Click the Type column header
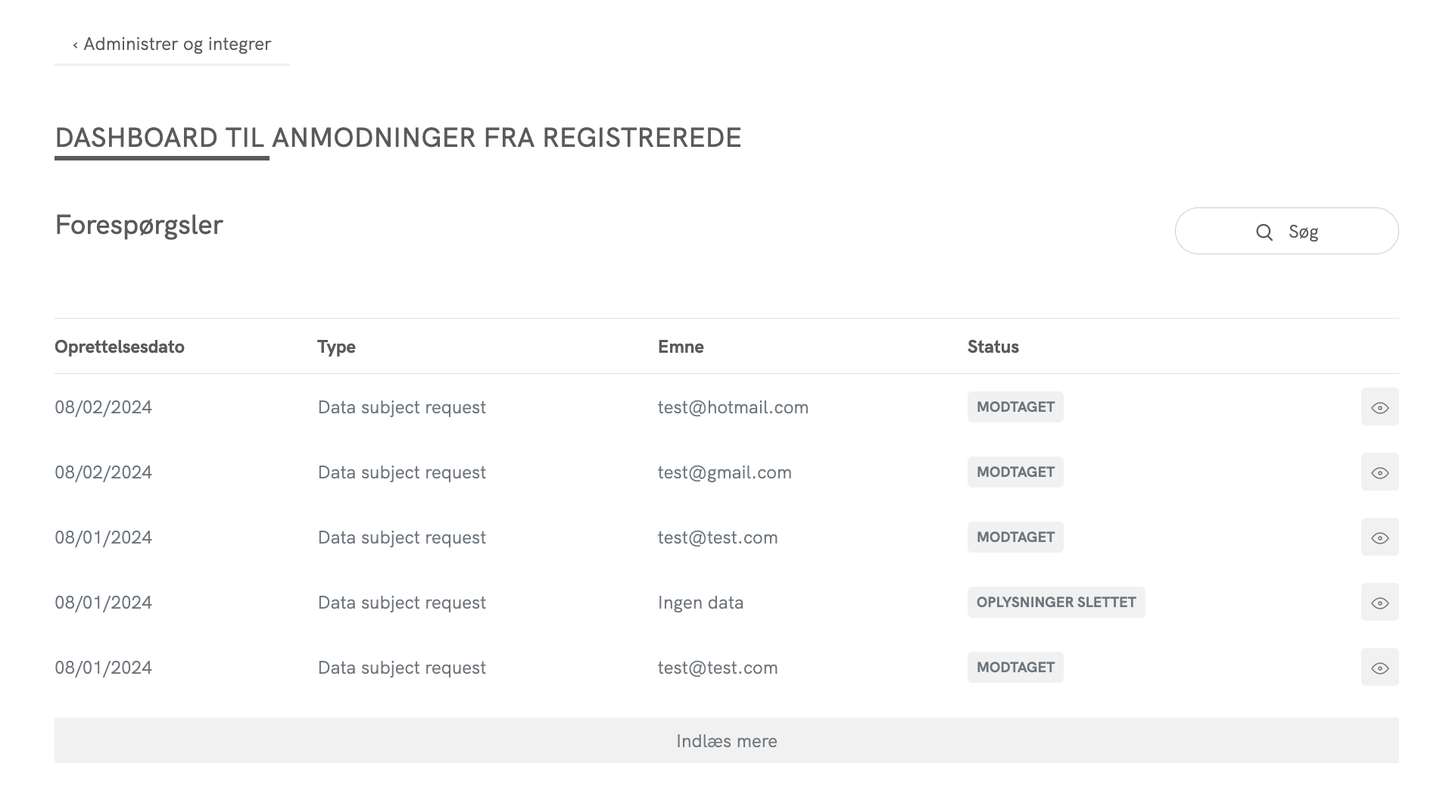This screenshot has width=1443, height=810. coord(336,347)
